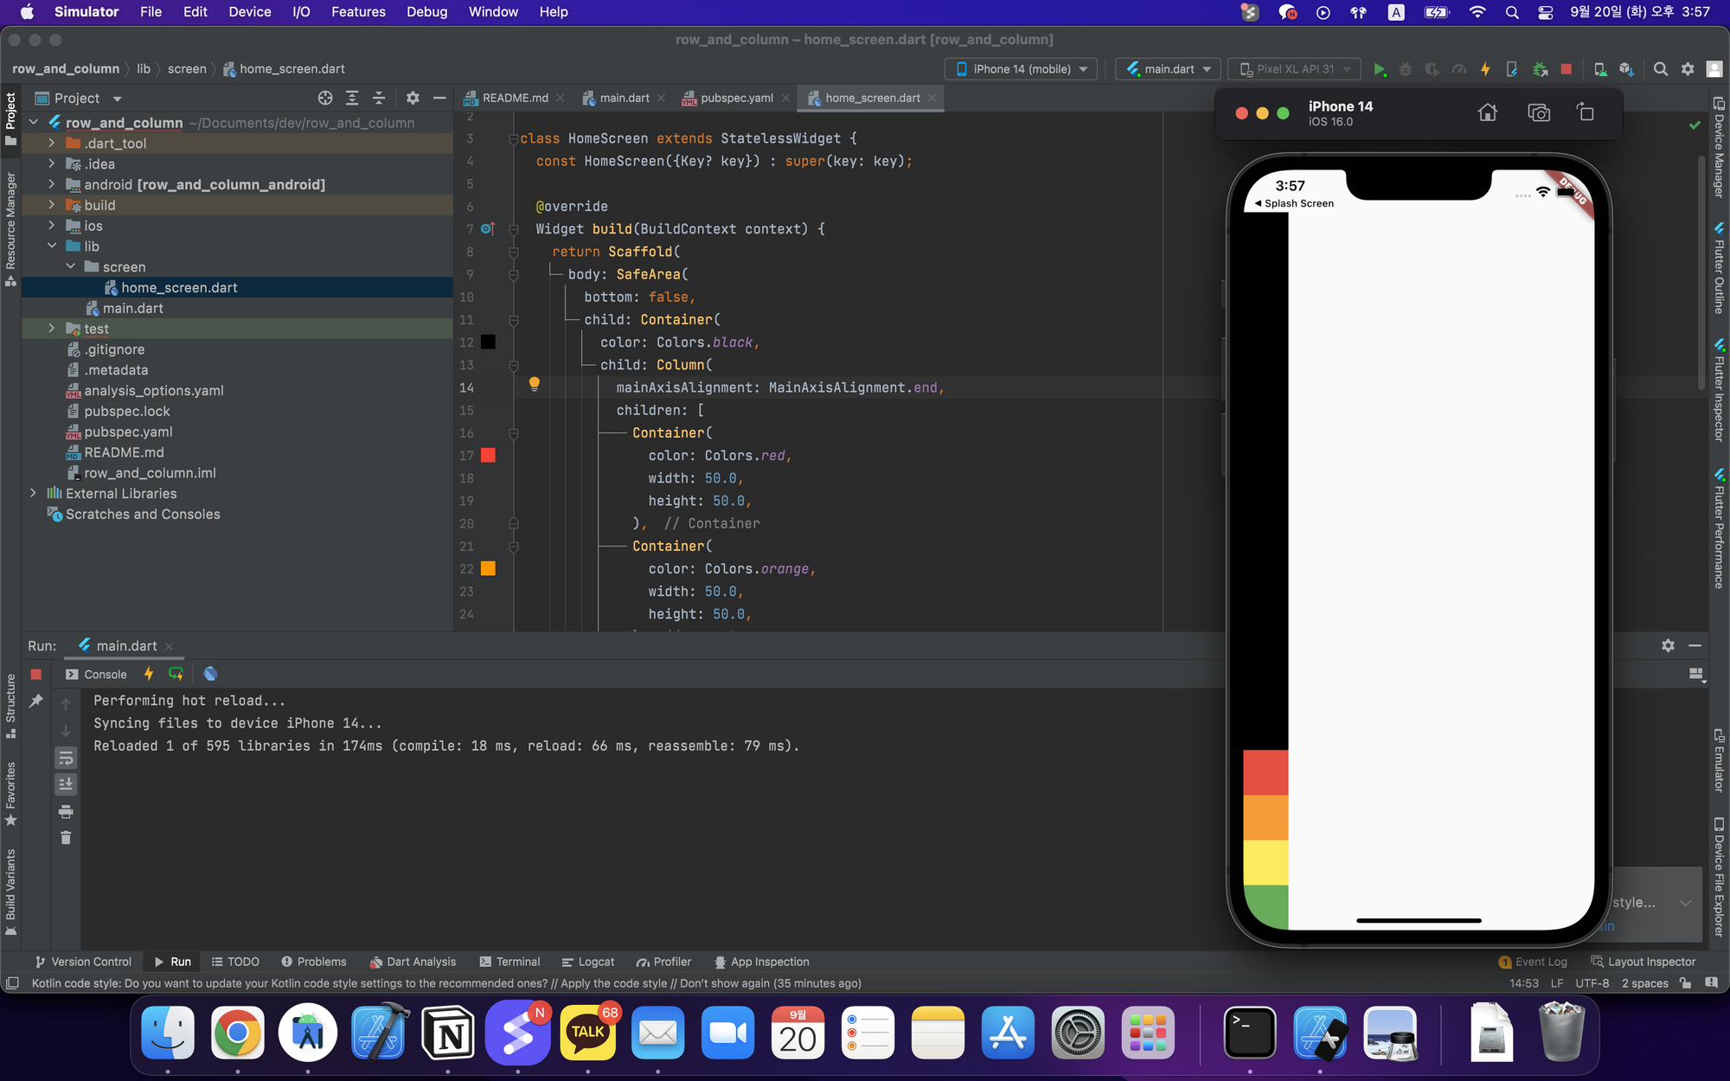
Task: Open the main.dart run configuration dropdown
Action: coord(1169,69)
